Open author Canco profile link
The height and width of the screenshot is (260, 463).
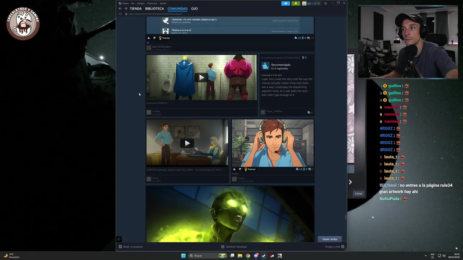pos(241,178)
